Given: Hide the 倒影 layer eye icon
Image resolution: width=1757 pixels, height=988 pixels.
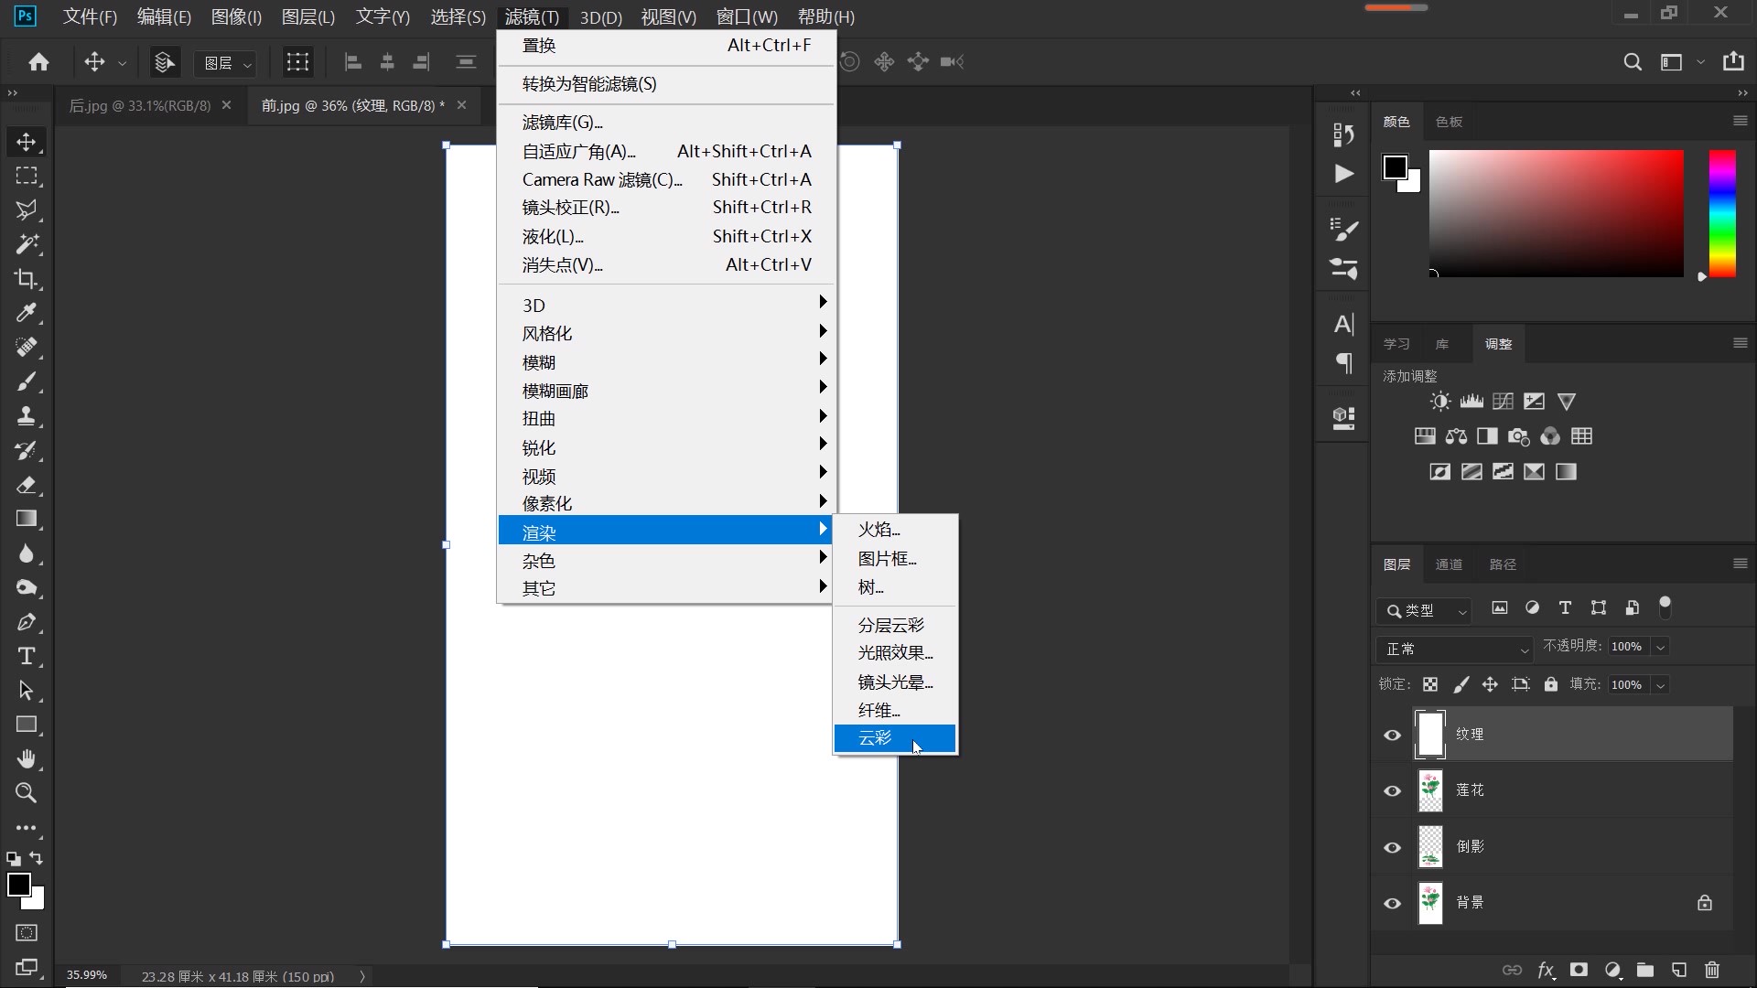Looking at the screenshot, I should click(x=1392, y=848).
